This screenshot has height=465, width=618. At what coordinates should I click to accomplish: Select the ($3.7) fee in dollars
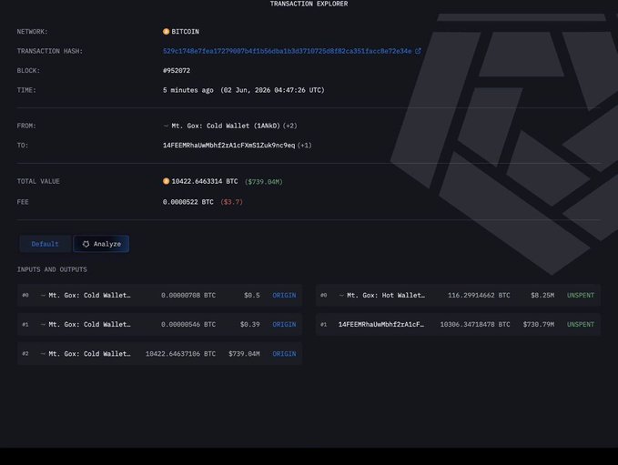pyautogui.click(x=231, y=202)
